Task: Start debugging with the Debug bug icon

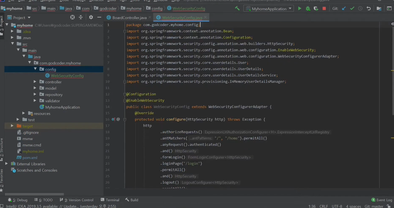Action: pyautogui.click(x=308, y=9)
